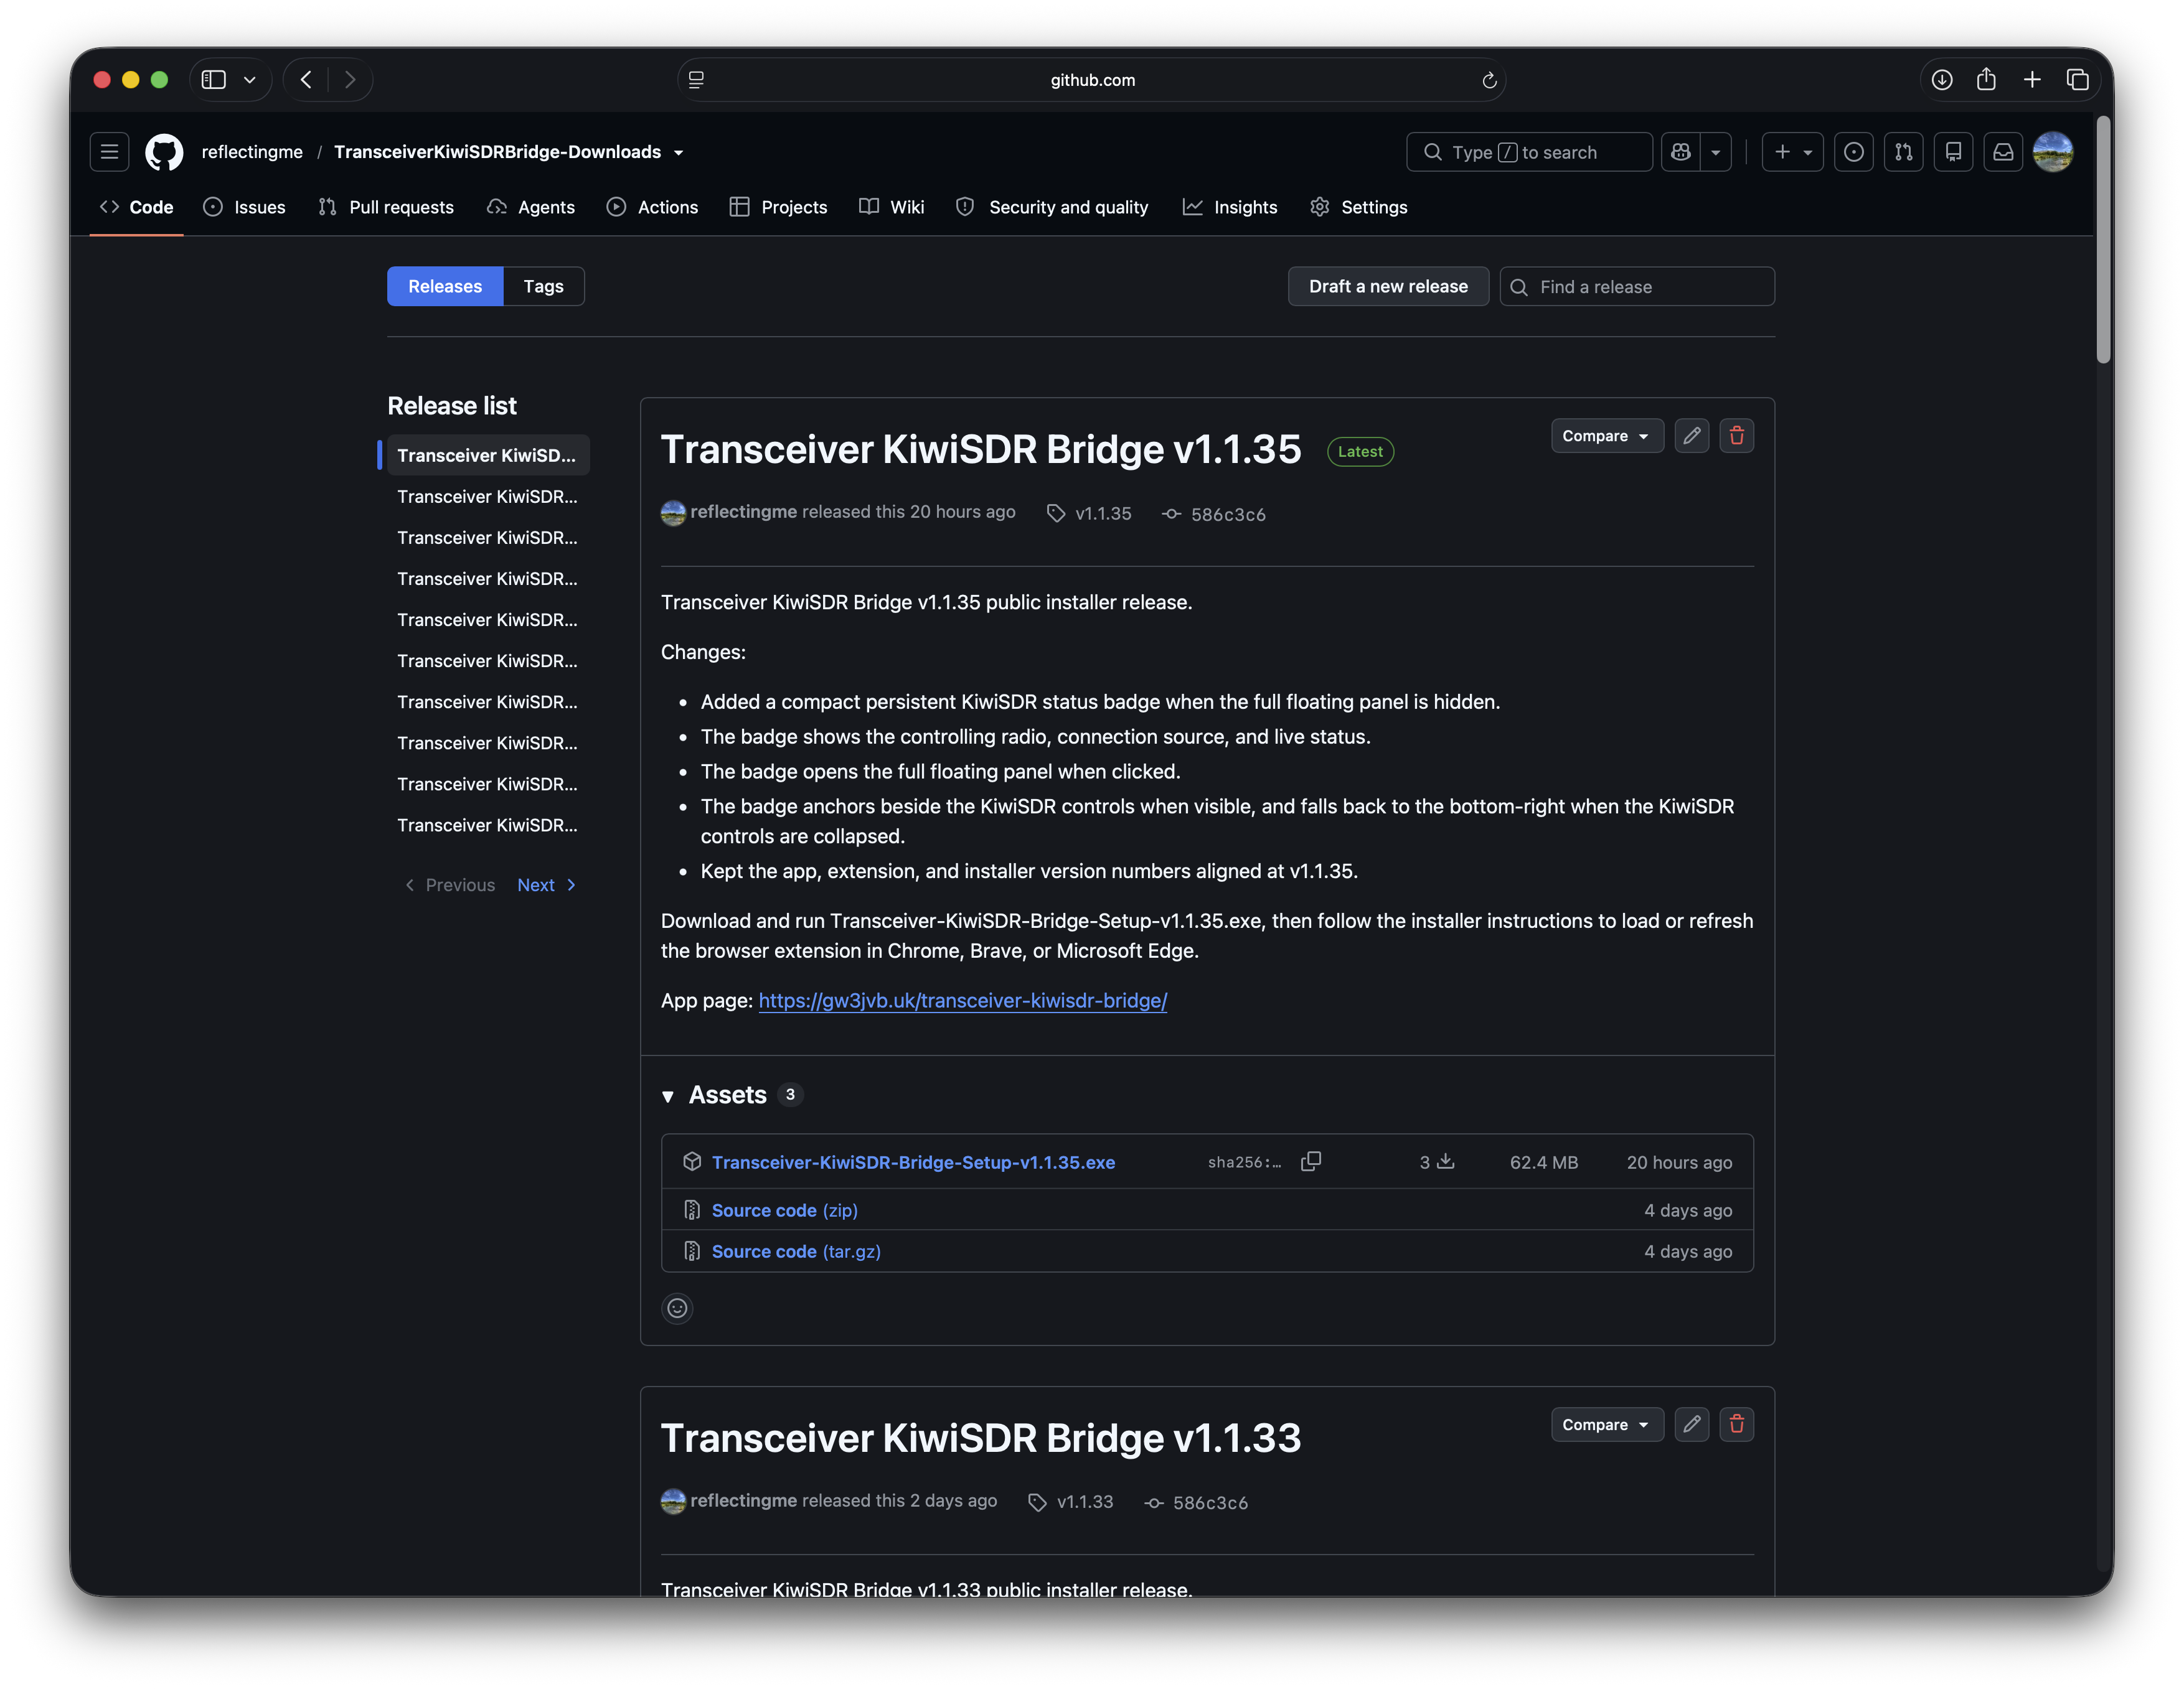Download Source code (zip)
Viewport: 2184px width, 1689px height.
tap(784, 1210)
